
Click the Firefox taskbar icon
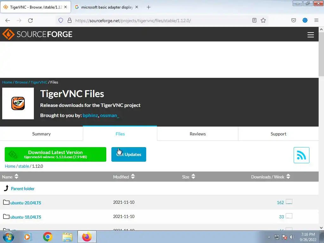click(87, 237)
